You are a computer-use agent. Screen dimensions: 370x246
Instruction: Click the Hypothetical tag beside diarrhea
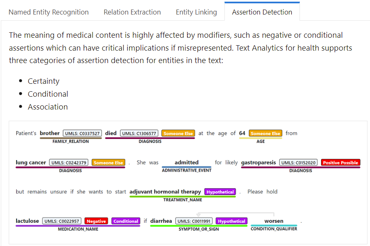pos(231,221)
